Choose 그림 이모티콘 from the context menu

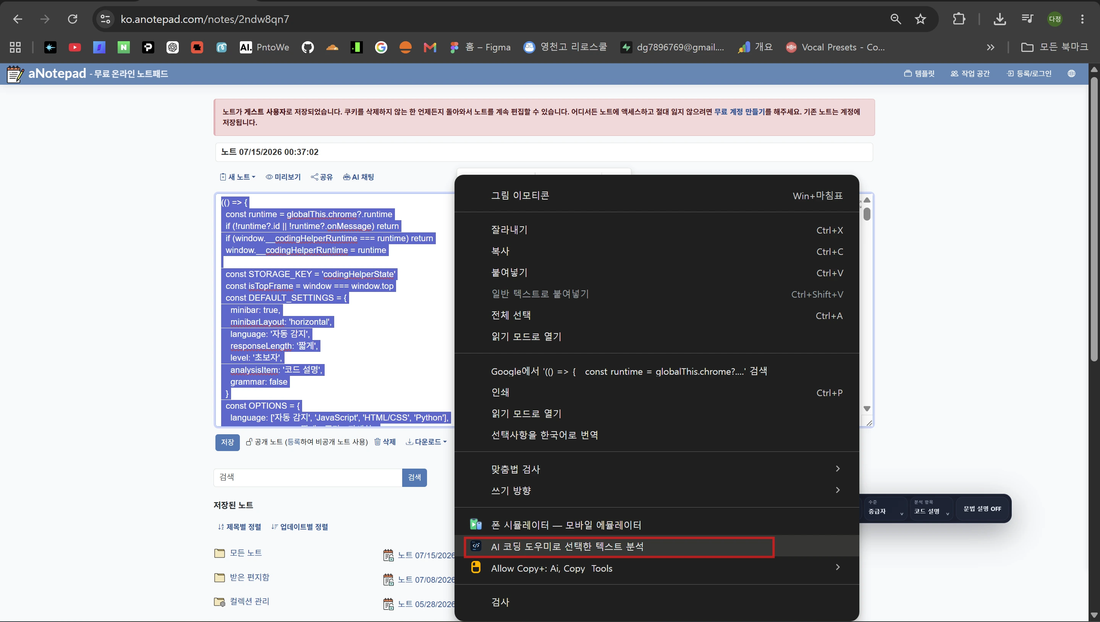(x=657, y=196)
